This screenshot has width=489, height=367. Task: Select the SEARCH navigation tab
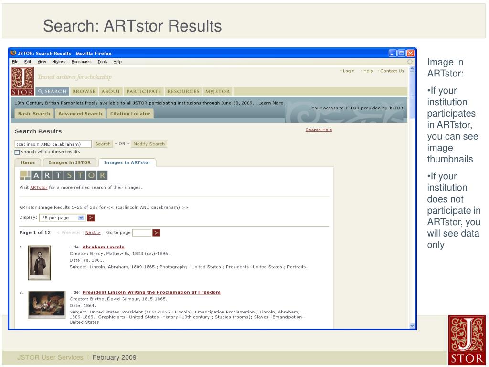point(53,91)
